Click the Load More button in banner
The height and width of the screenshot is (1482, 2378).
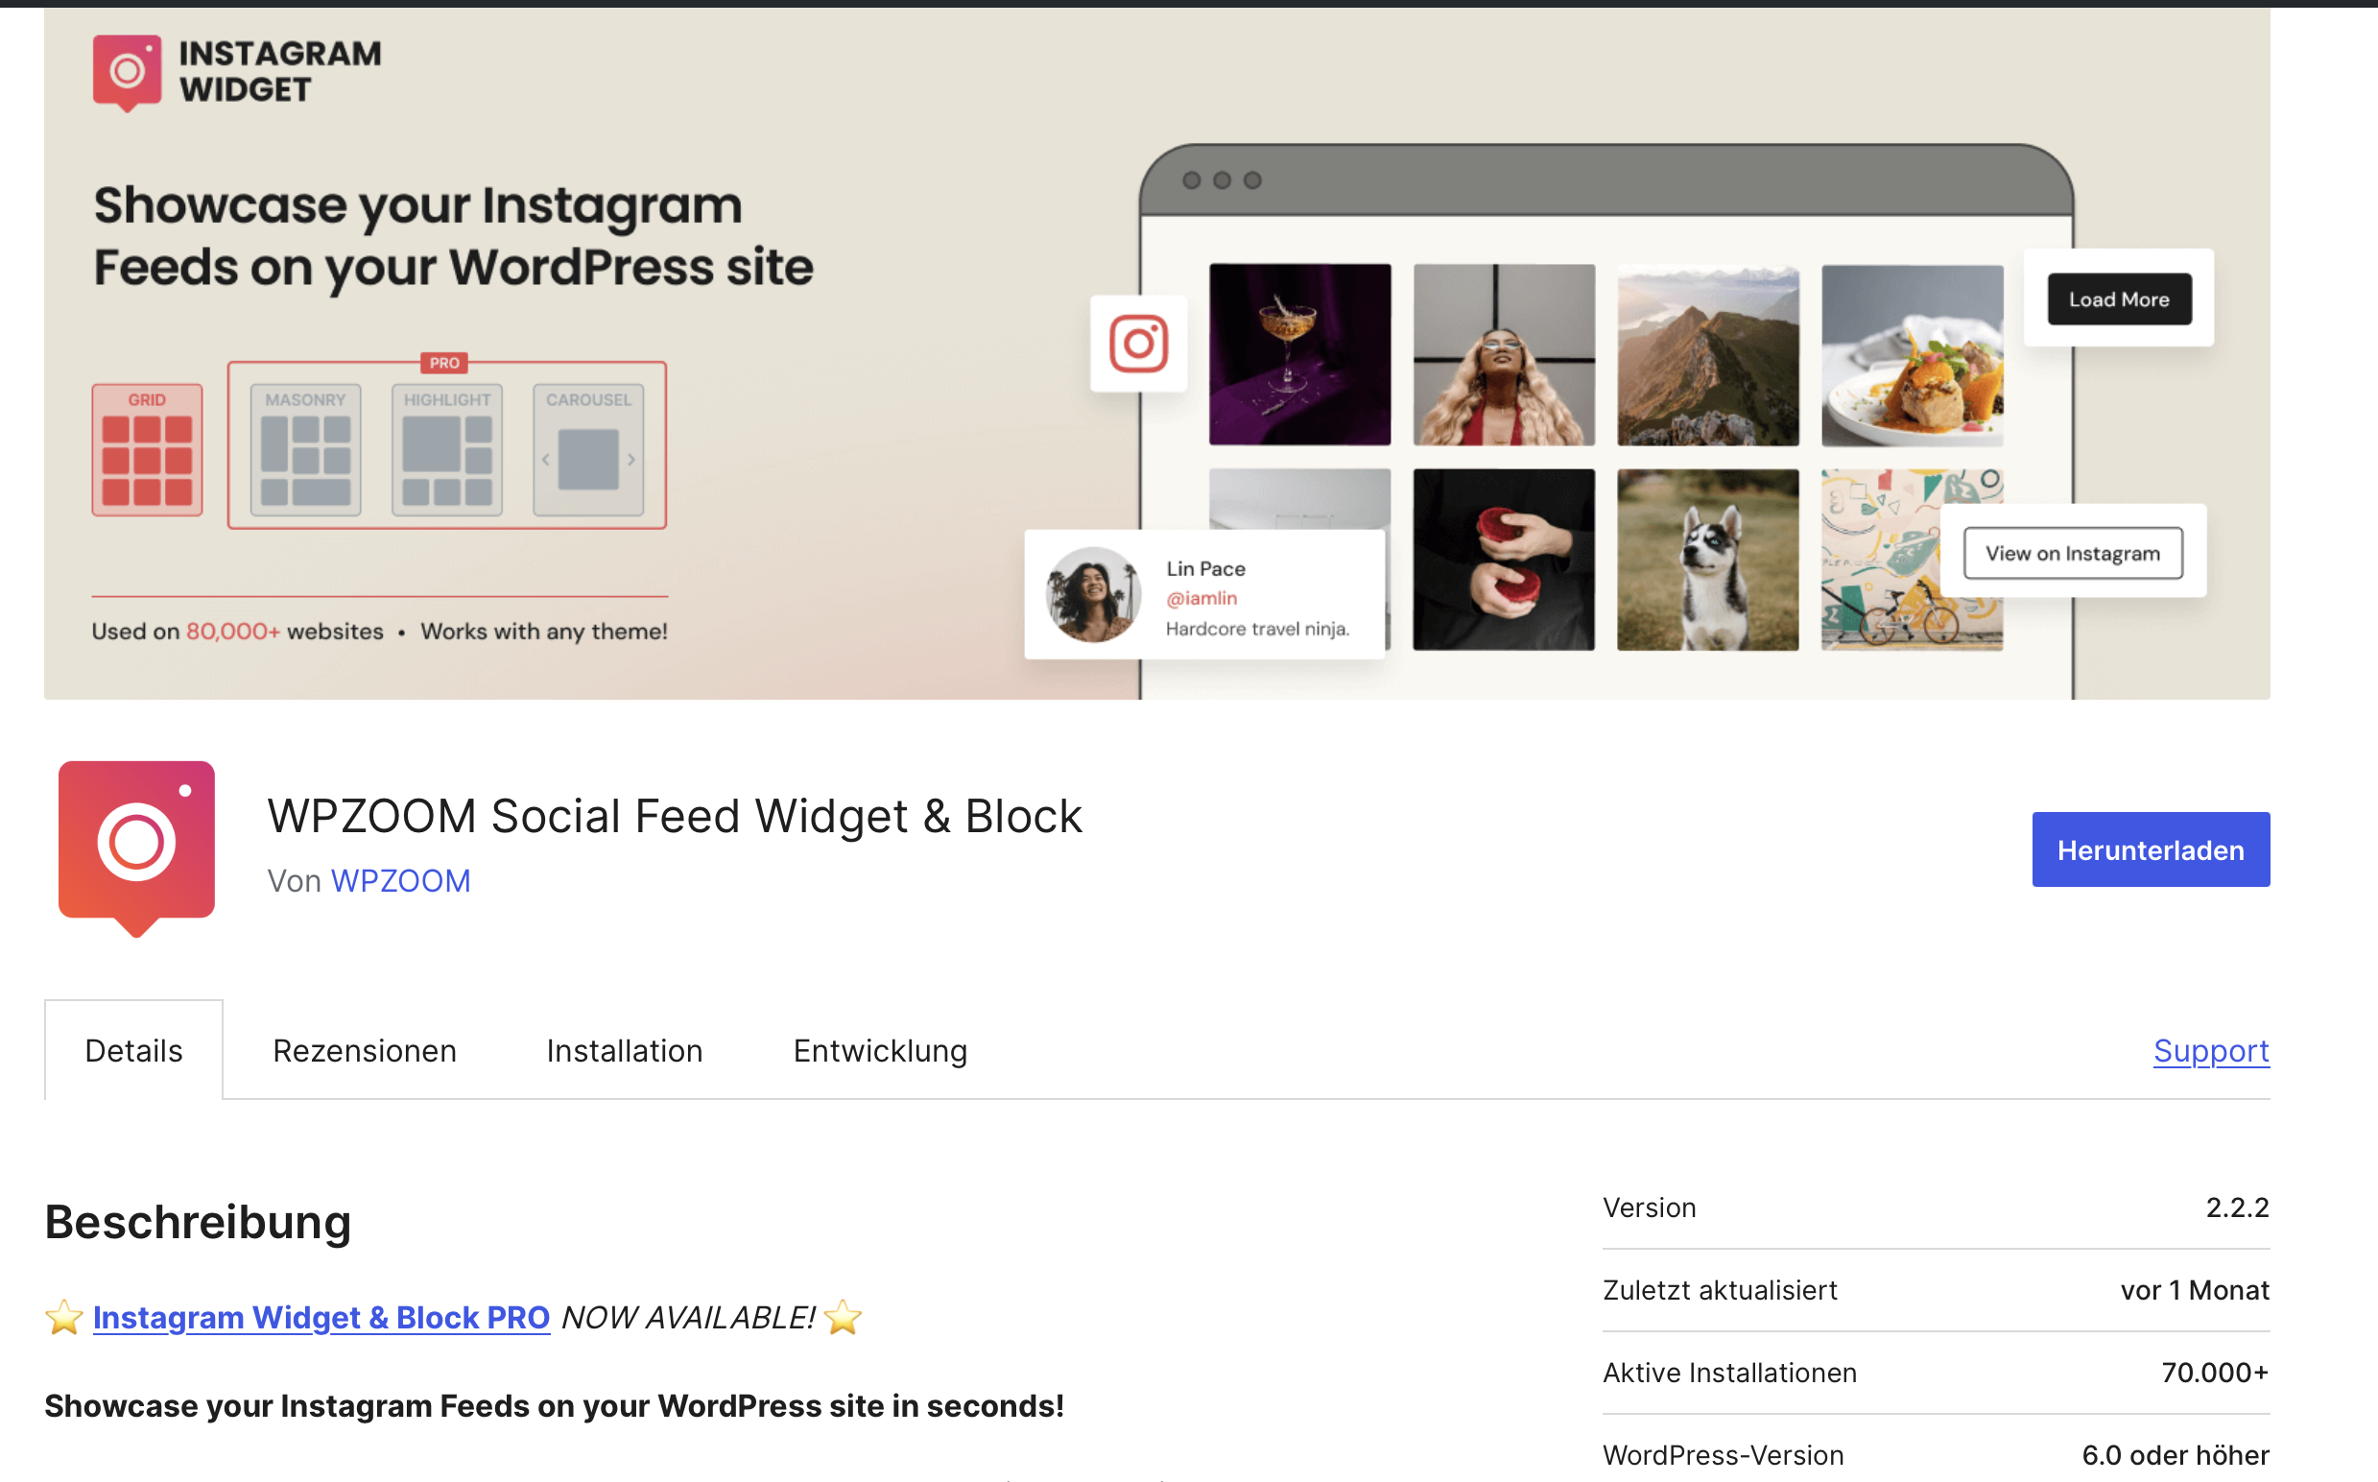pos(2118,299)
